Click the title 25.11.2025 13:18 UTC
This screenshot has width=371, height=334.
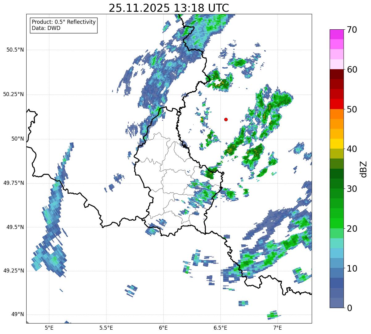[169, 8]
